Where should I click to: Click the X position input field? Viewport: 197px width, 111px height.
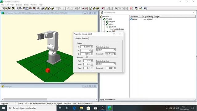[x=86, y=47]
